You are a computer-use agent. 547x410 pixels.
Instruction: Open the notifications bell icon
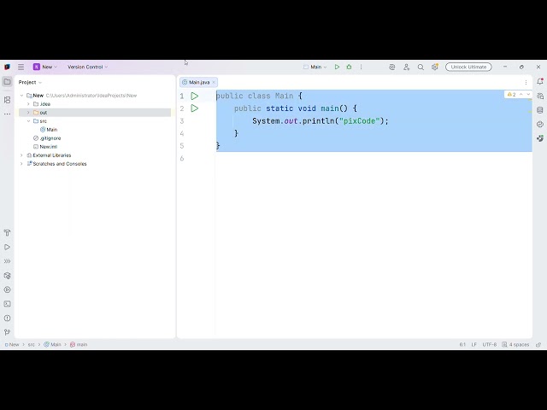click(x=540, y=82)
